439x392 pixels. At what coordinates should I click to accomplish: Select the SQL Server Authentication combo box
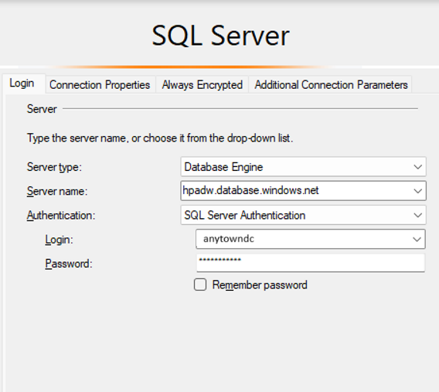[x=304, y=215]
